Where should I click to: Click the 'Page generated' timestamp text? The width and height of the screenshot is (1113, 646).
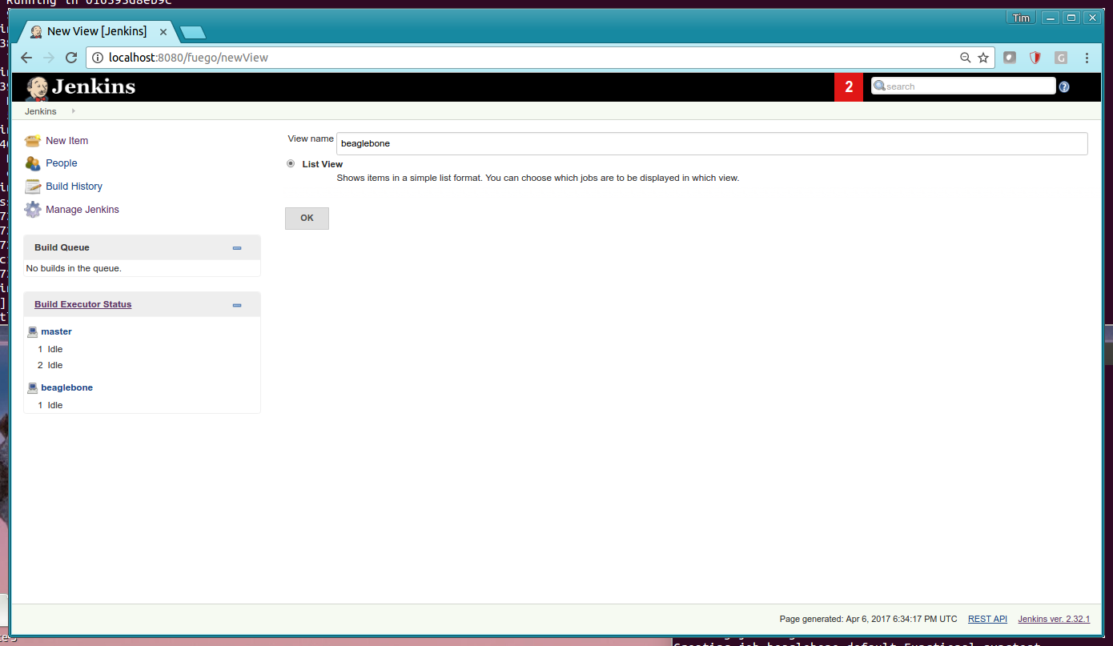click(869, 619)
